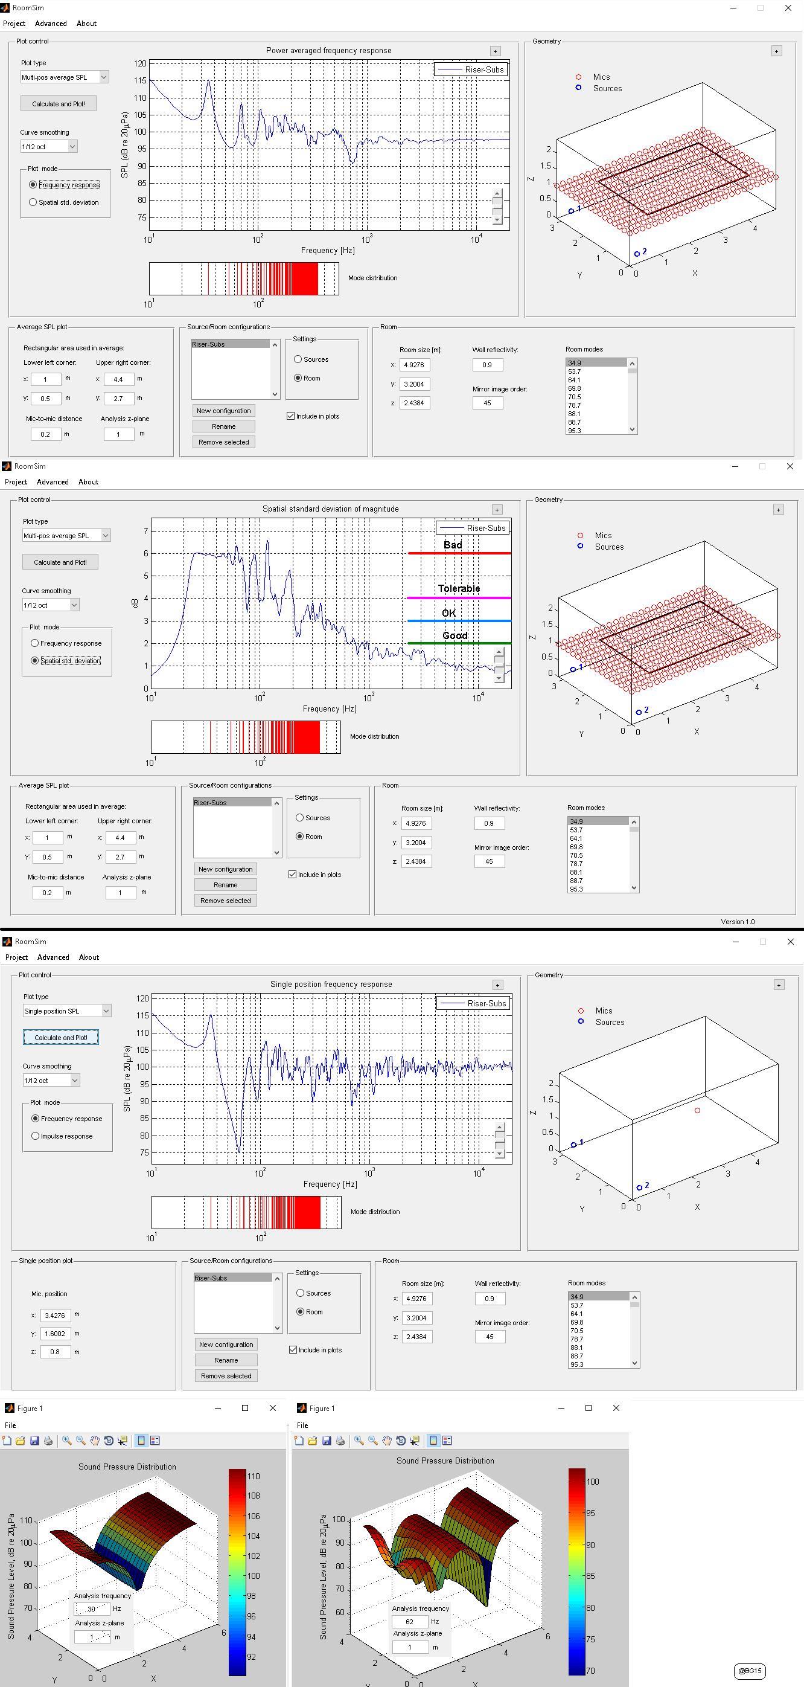Click Calculate and Plot! in top RoomSim window

click(x=58, y=103)
